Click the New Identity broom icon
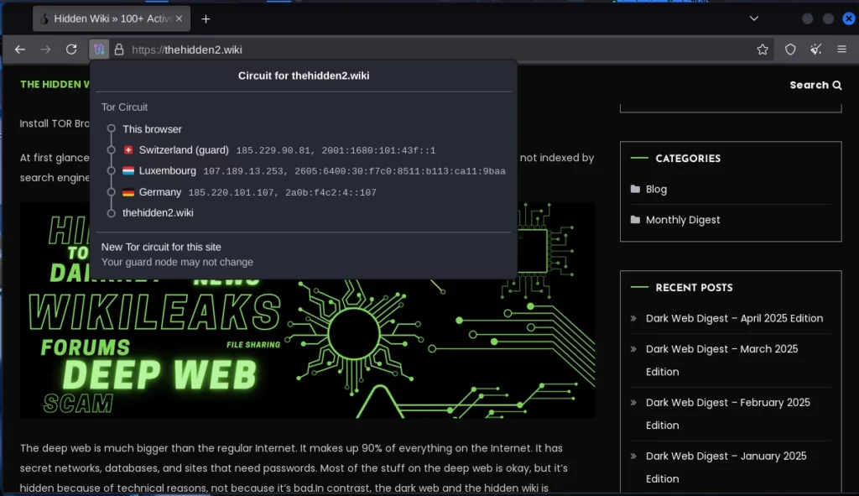The image size is (859, 496). coord(815,50)
